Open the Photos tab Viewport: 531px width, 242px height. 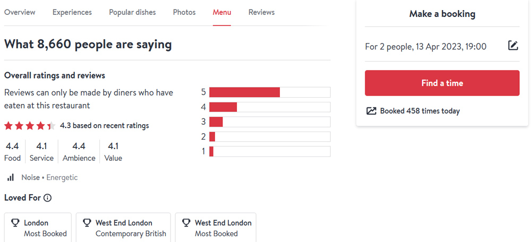point(184,12)
